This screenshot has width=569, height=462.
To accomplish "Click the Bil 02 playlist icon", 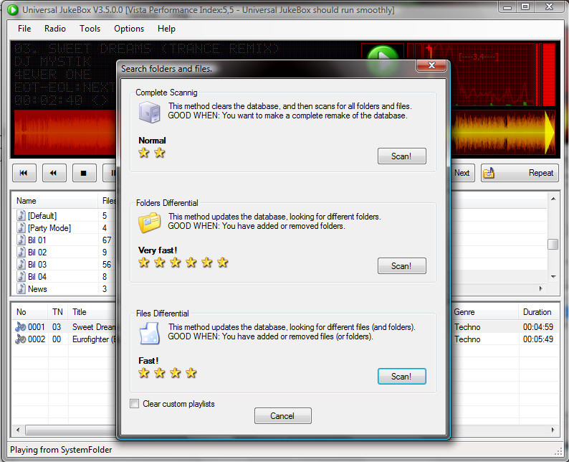I will 21,252.
